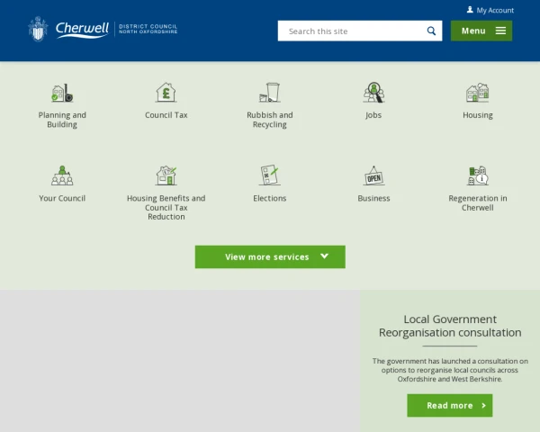Click the My Account person icon
This screenshot has width=540, height=432.
pyautogui.click(x=470, y=10)
